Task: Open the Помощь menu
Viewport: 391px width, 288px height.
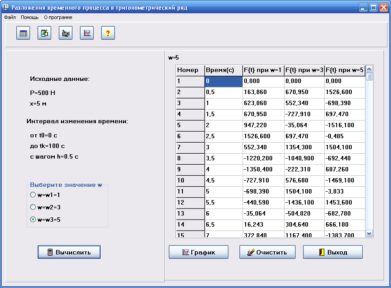Action: pyautogui.click(x=30, y=17)
